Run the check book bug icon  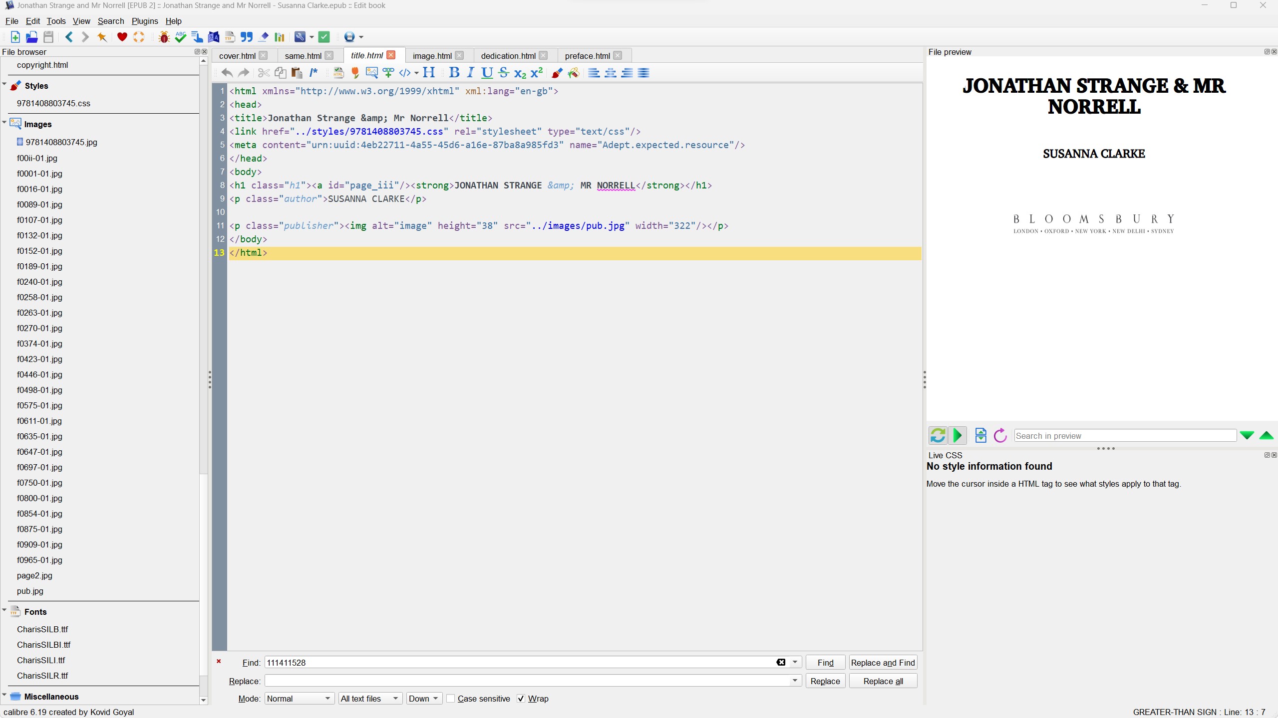pyautogui.click(x=164, y=37)
